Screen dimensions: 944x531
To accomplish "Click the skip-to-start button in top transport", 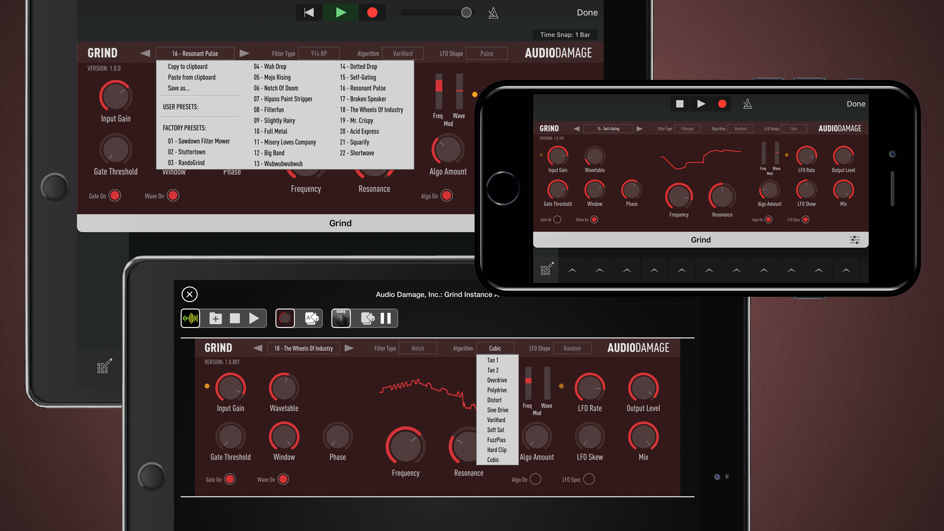I will point(309,12).
